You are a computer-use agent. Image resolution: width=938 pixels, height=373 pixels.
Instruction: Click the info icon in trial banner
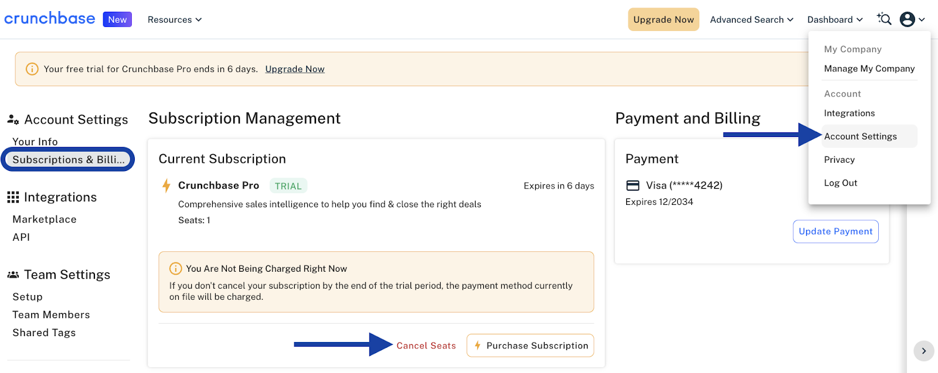32,69
